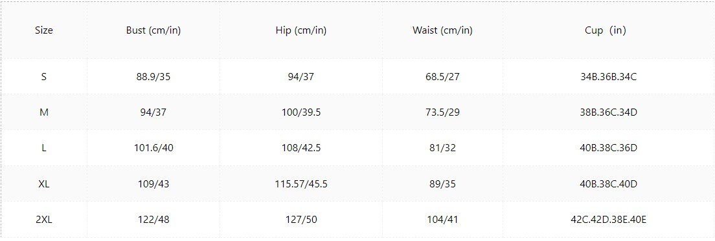Select hip value 115.57/45.5
Image resolution: width=715 pixels, height=241 pixels.
point(301,184)
